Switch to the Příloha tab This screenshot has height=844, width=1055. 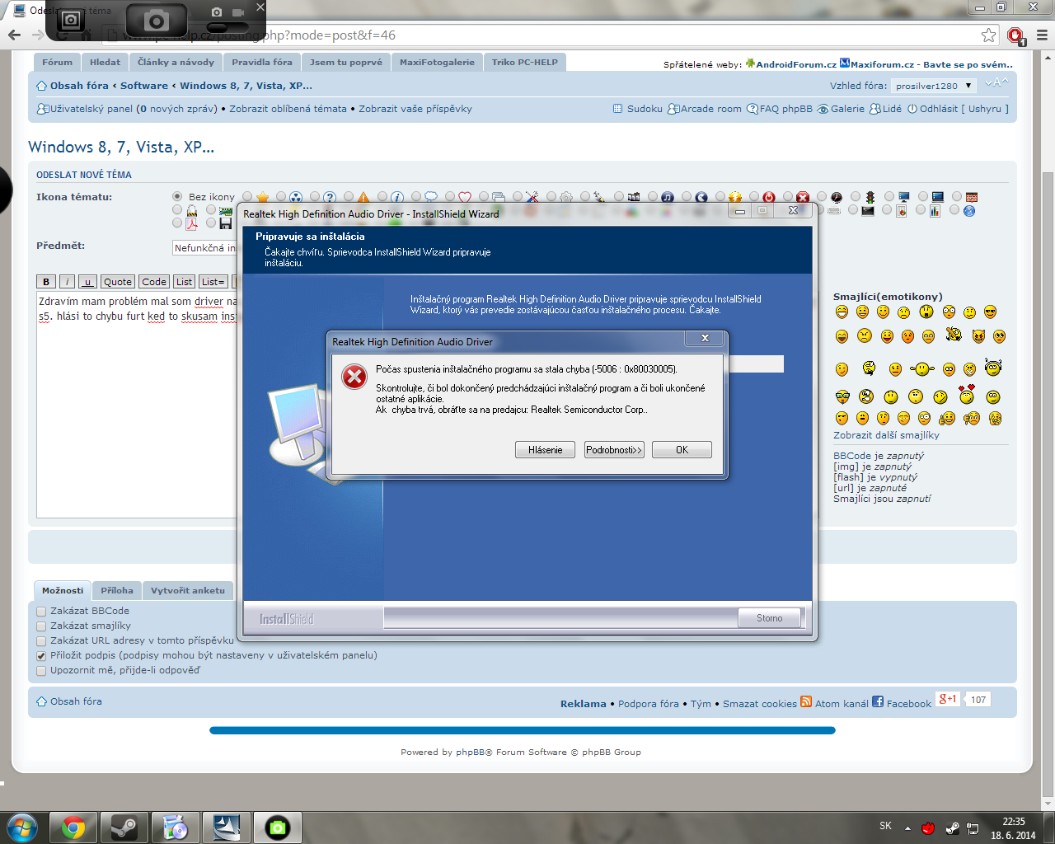tap(117, 590)
